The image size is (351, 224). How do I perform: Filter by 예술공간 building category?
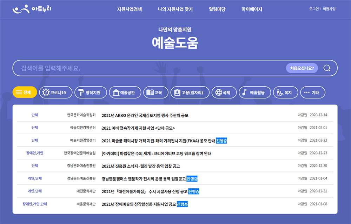pyautogui.click(x=125, y=93)
